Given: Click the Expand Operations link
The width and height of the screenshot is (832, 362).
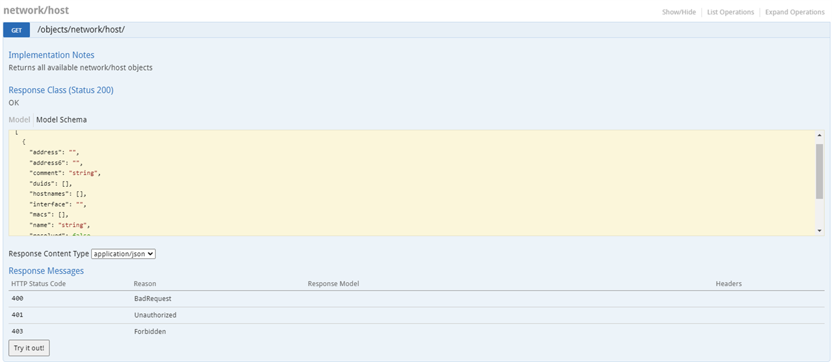Looking at the screenshot, I should [x=794, y=12].
